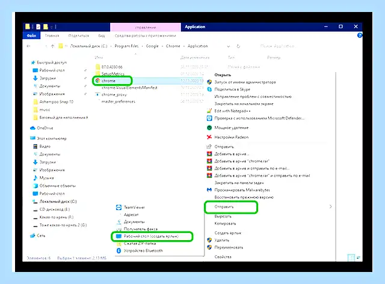Switch to the Вид ribbon tab

click(x=102, y=35)
